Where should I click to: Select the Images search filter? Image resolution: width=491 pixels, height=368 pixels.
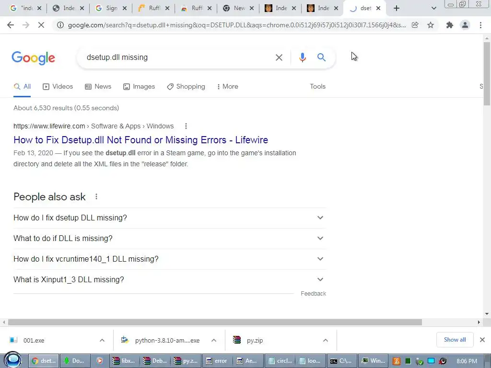coord(139,87)
